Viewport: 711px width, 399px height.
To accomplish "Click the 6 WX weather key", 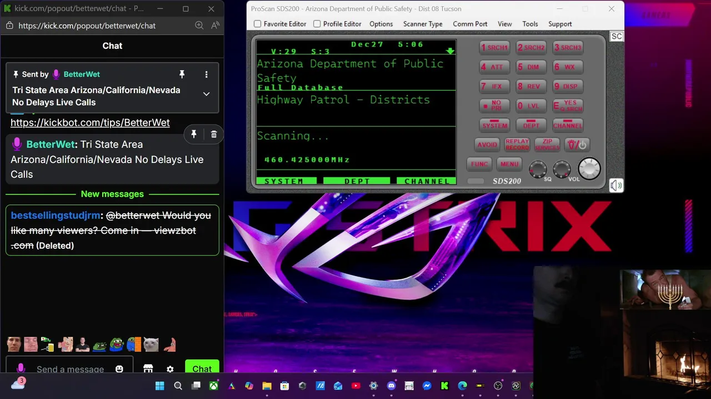I will (x=568, y=67).
